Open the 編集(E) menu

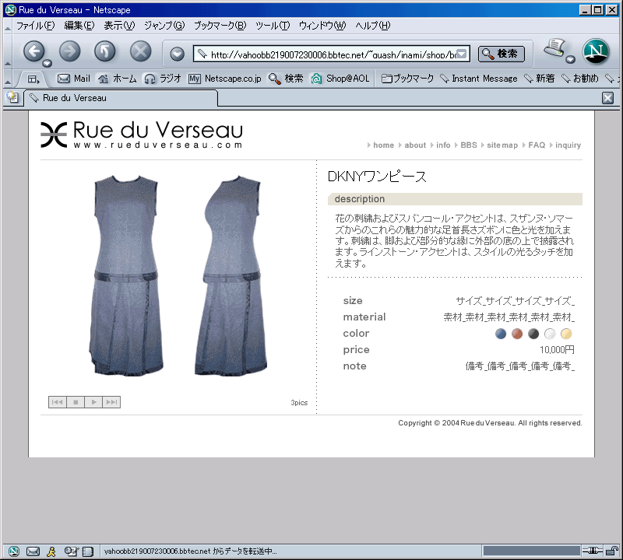79,26
